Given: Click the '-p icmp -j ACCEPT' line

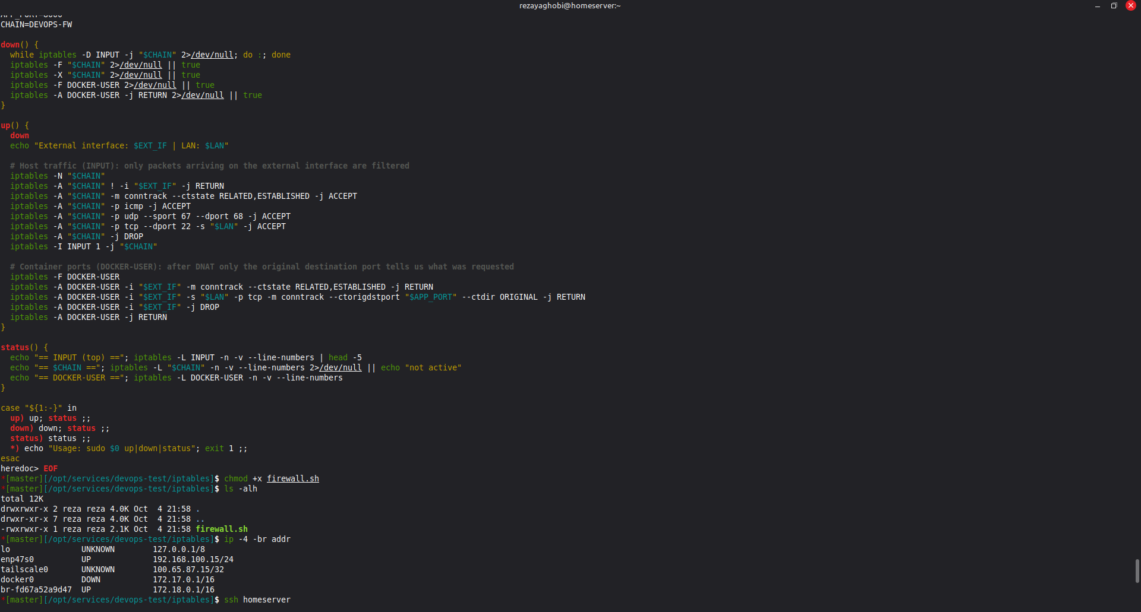Looking at the screenshot, I should pos(100,206).
